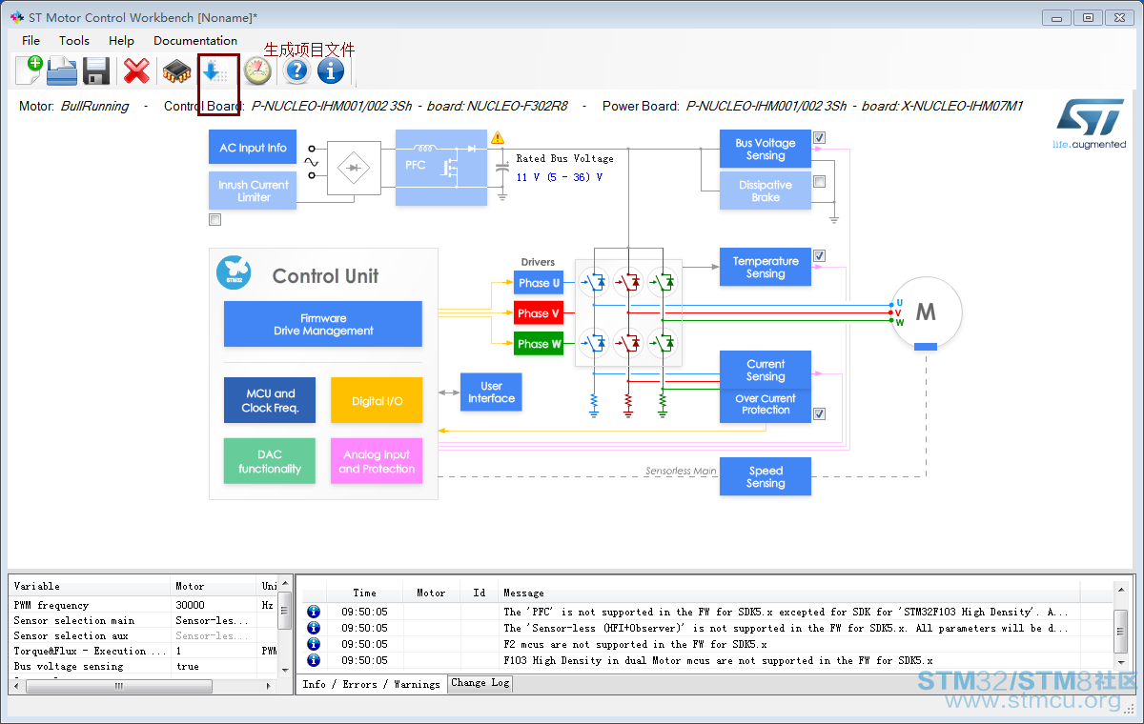Click the lower Phase V transistor icon

(x=628, y=341)
